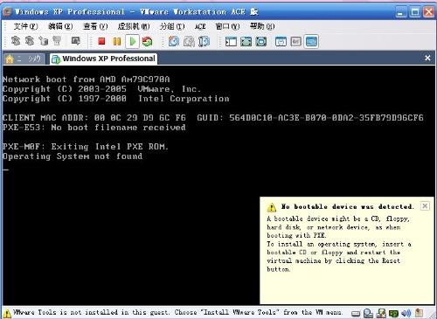437x319 pixels.
Task: Click the red Power Off stop button
Action: [101, 41]
